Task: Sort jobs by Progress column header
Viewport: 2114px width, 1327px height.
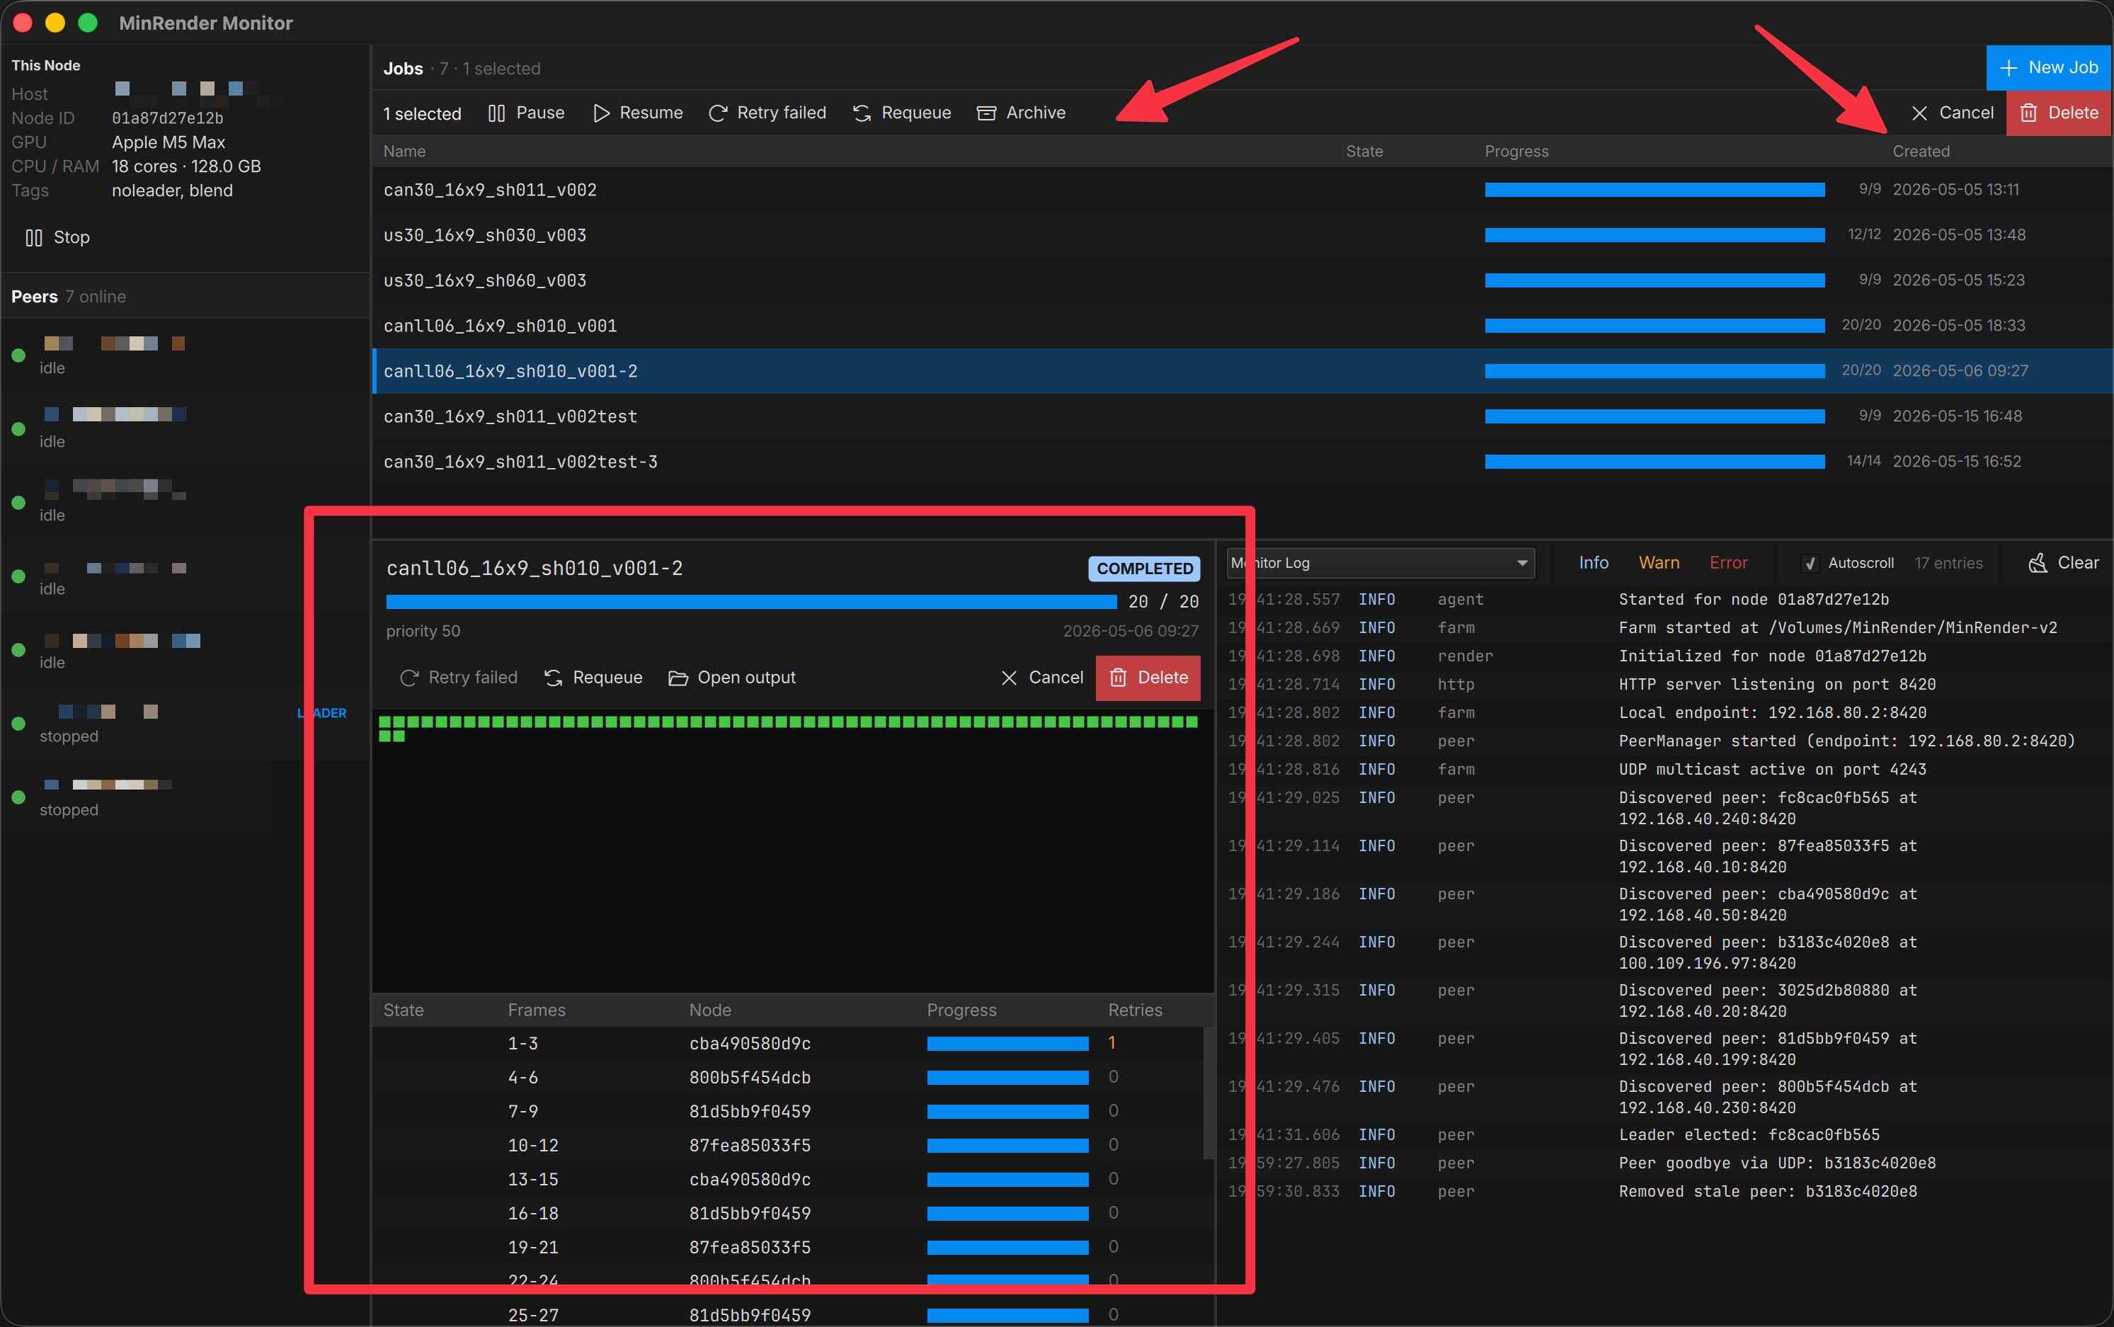Action: (x=1516, y=151)
